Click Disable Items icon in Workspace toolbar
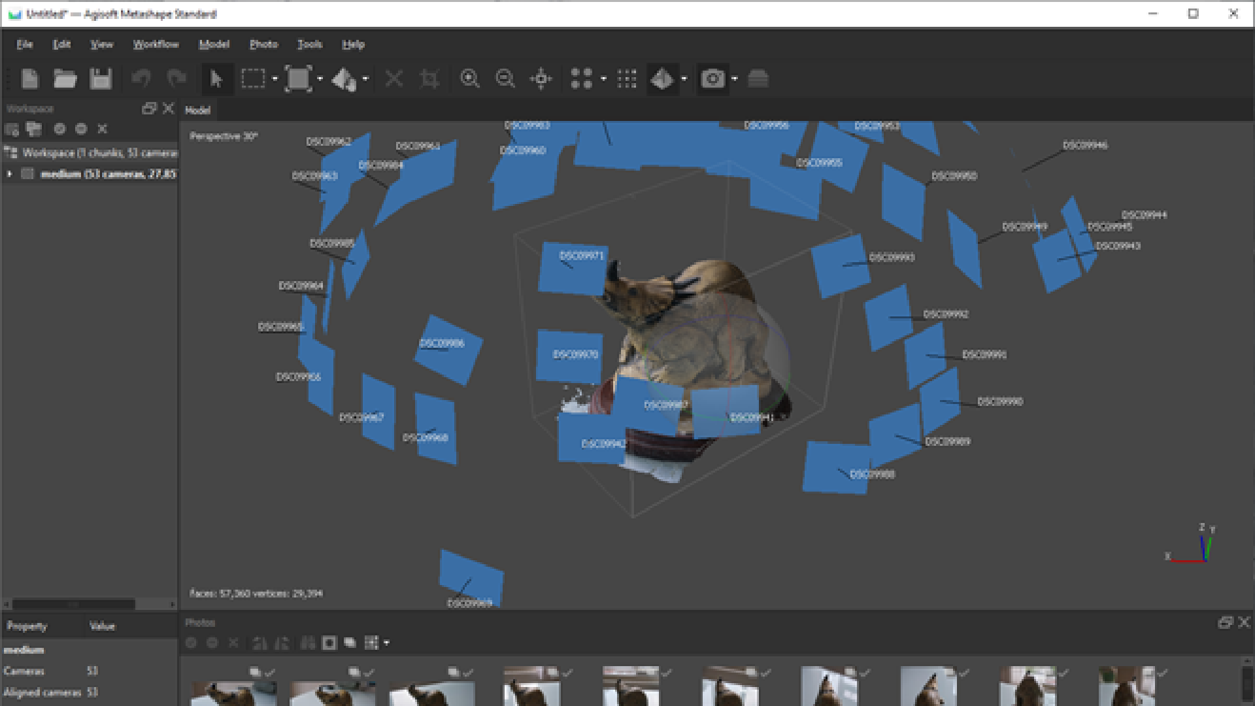Screen dimensions: 1255x706 pyautogui.click(x=81, y=129)
